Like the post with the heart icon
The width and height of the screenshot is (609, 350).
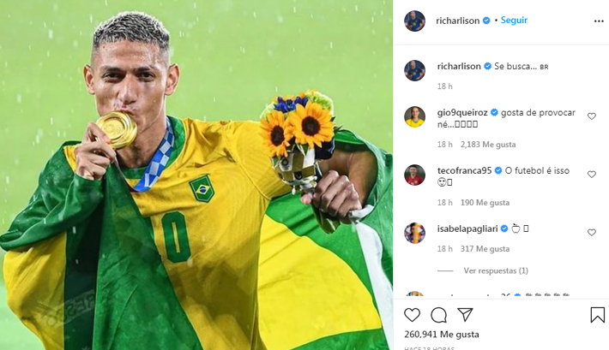click(x=412, y=315)
